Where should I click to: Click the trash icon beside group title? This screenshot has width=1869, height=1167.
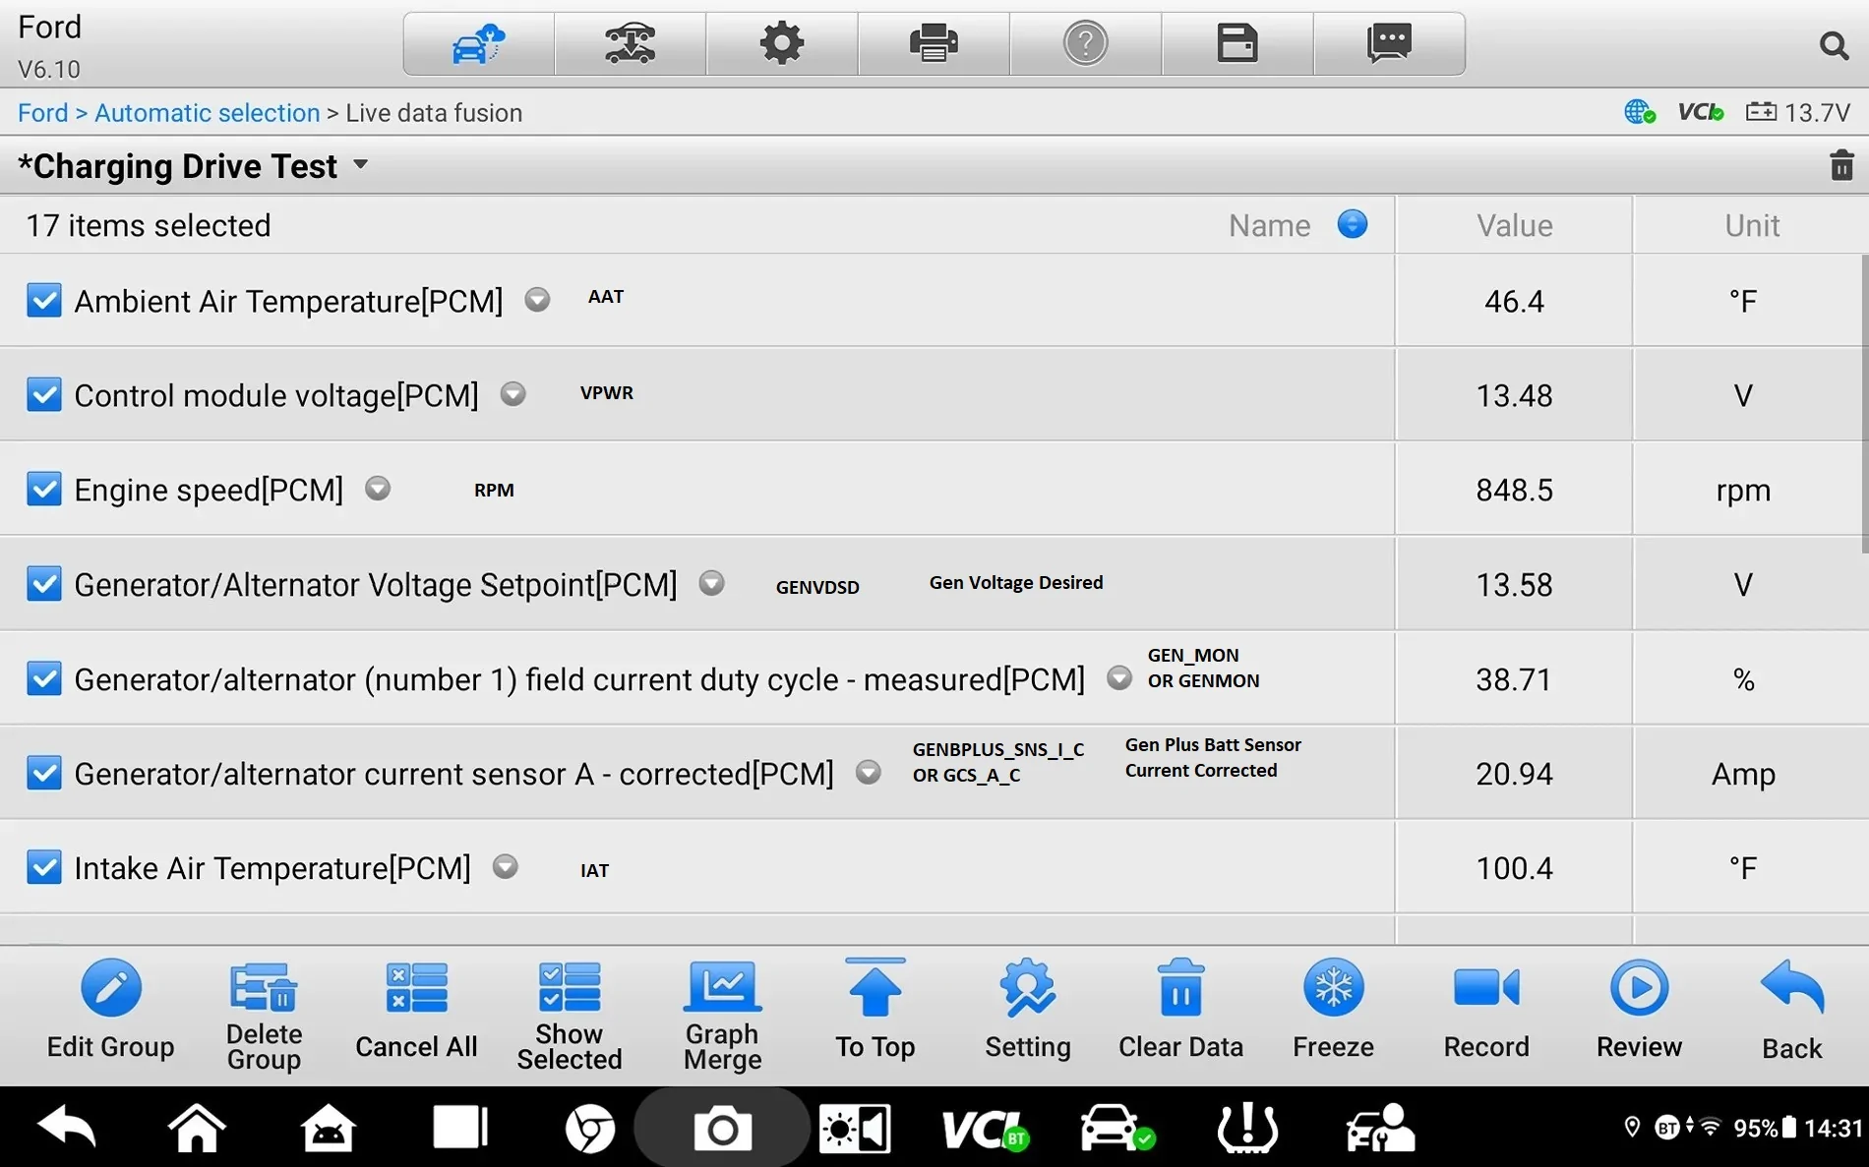[1841, 165]
